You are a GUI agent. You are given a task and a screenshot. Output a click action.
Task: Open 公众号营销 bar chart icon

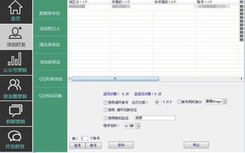coord(15,59)
